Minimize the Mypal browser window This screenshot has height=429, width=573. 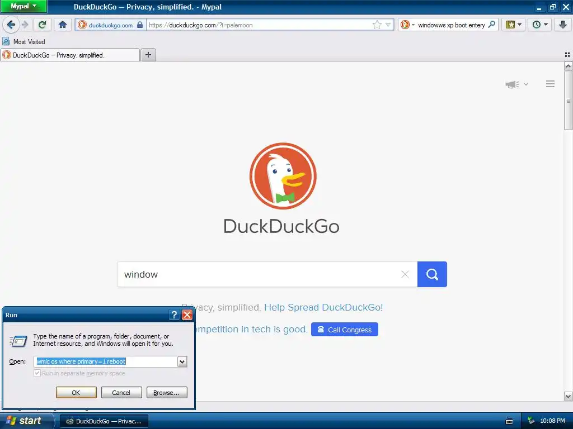click(539, 7)
